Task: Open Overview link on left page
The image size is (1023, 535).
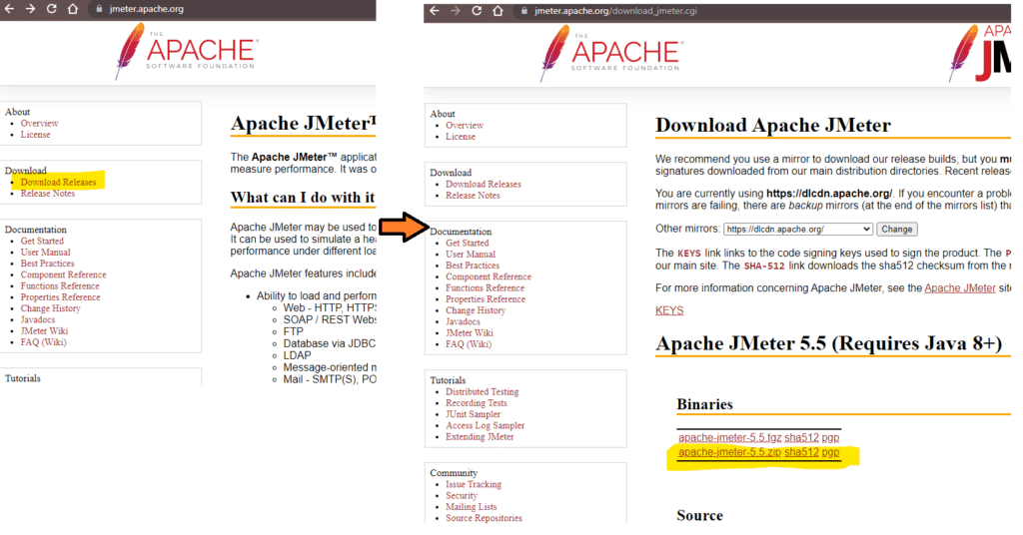Action: point(39,123)
